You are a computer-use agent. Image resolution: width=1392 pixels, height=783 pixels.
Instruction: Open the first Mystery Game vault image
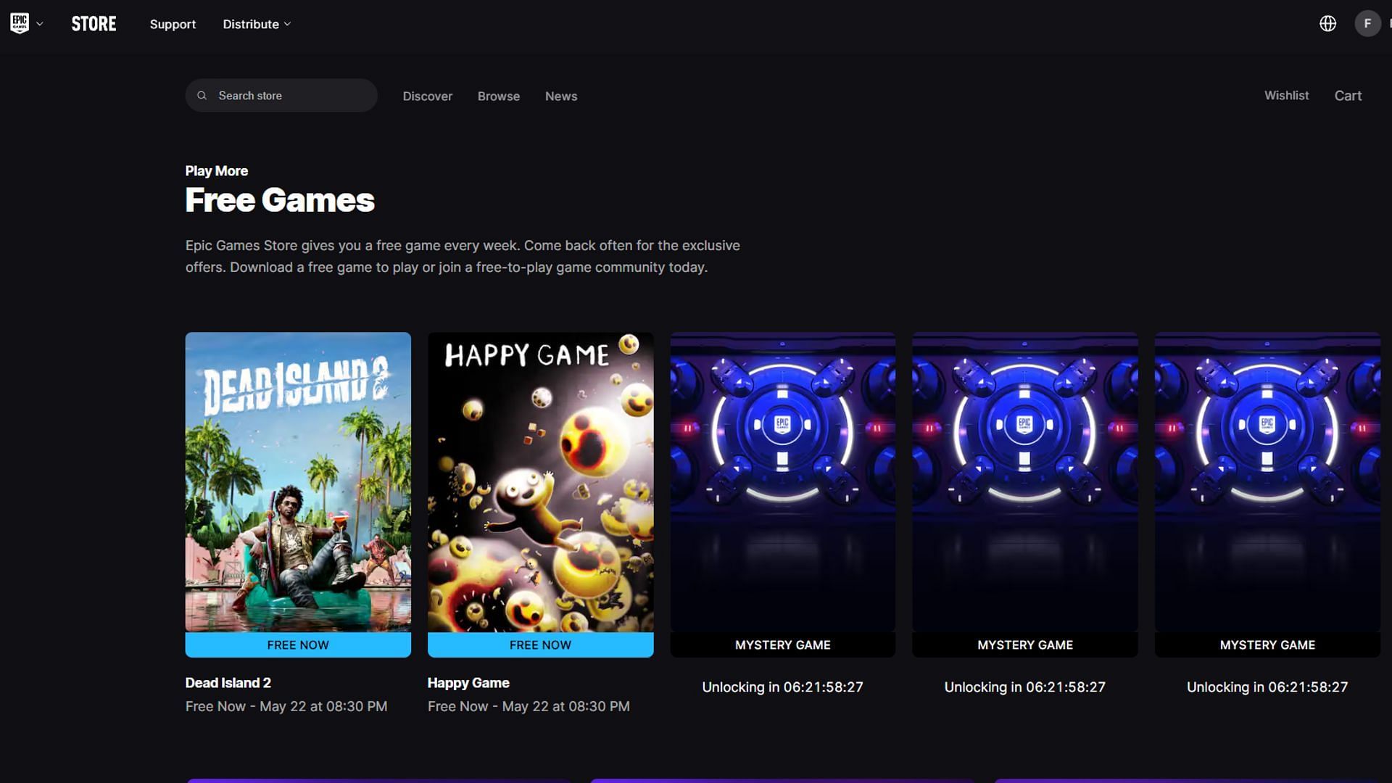tap(783, 482)
